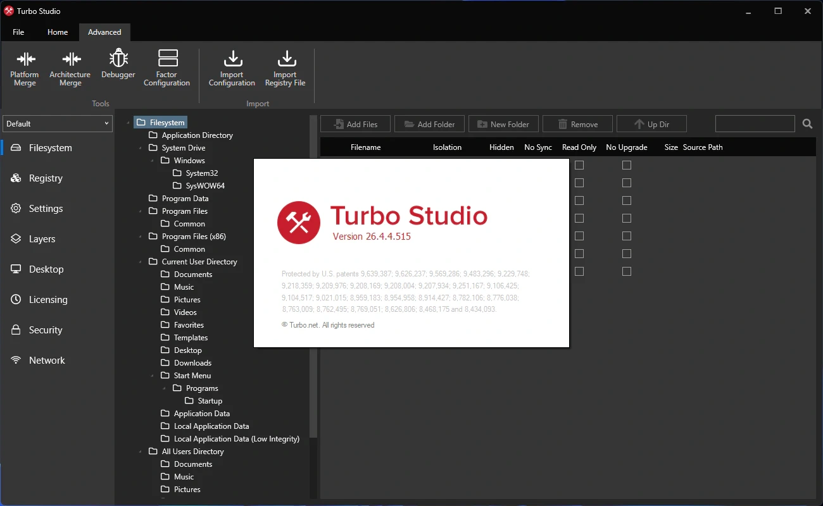Viewport: 823px width, 506px height.
Task: Switch to the Home ribbon tab
Action: pos(58,32)
